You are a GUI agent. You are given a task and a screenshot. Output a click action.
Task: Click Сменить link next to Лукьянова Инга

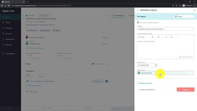click(x=105, y=43)
